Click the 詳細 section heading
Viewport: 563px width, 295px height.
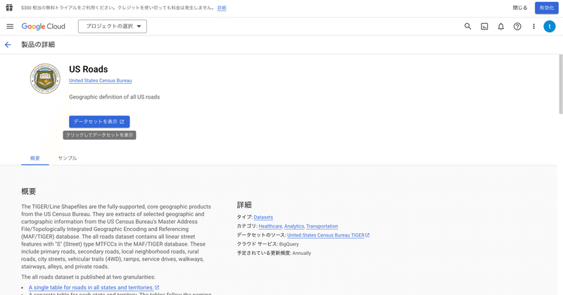(244, 205)
